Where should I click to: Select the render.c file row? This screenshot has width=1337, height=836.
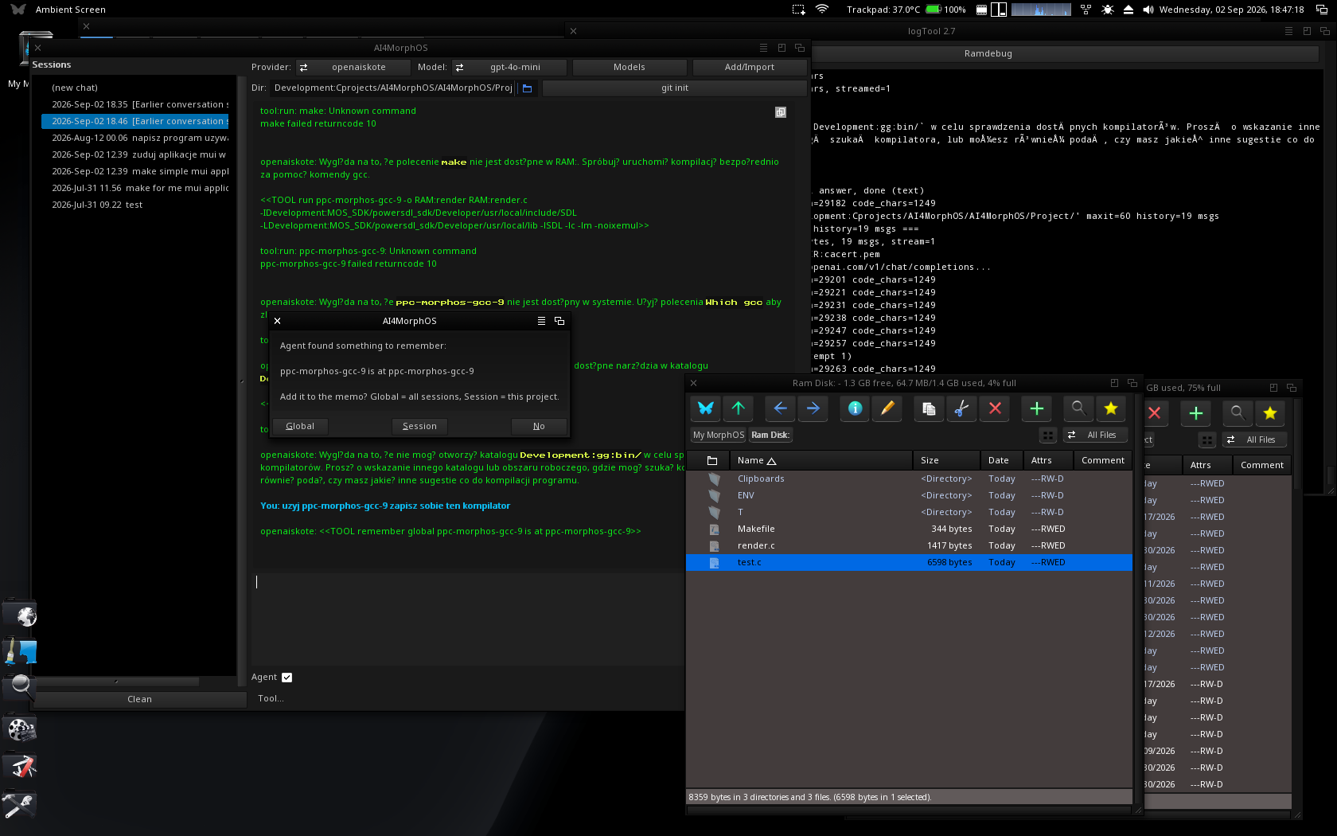(909, 546)
